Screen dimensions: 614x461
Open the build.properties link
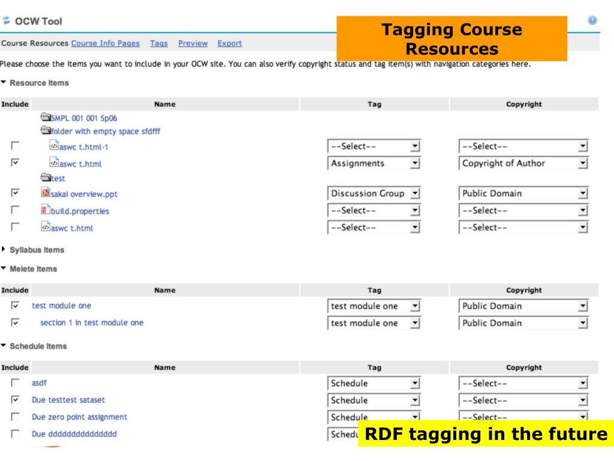click(x=80, y=211)
